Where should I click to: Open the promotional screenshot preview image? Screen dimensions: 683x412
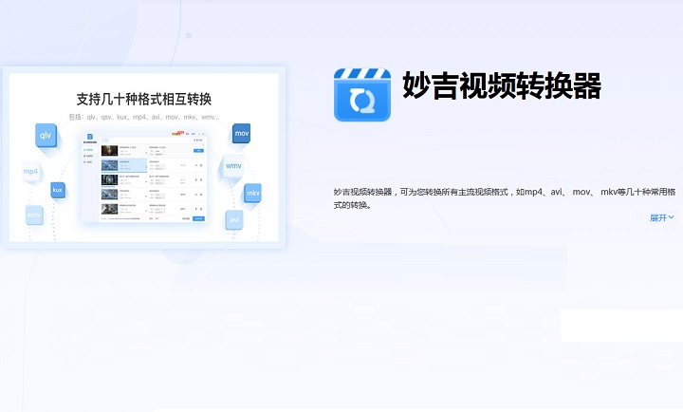(x=144, y=158)
